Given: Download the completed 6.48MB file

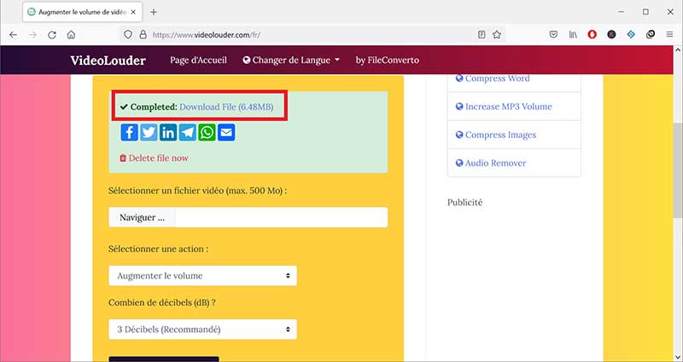Looking at the screenshot, I should (226, 106).
